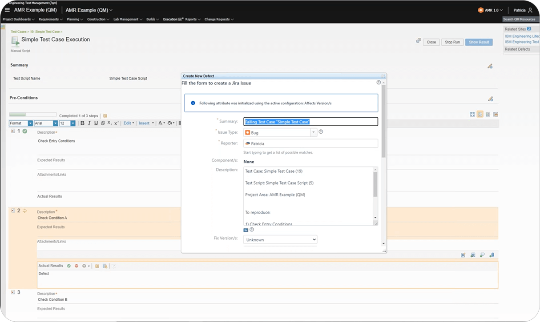
Task: Click the Summary input field
Action: click(x=310, y=121)
